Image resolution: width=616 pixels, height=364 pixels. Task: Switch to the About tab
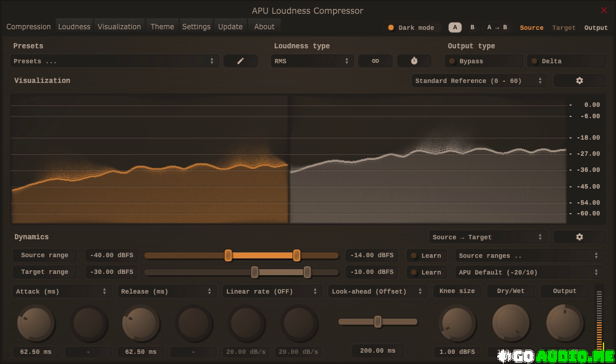click(264, 27)
